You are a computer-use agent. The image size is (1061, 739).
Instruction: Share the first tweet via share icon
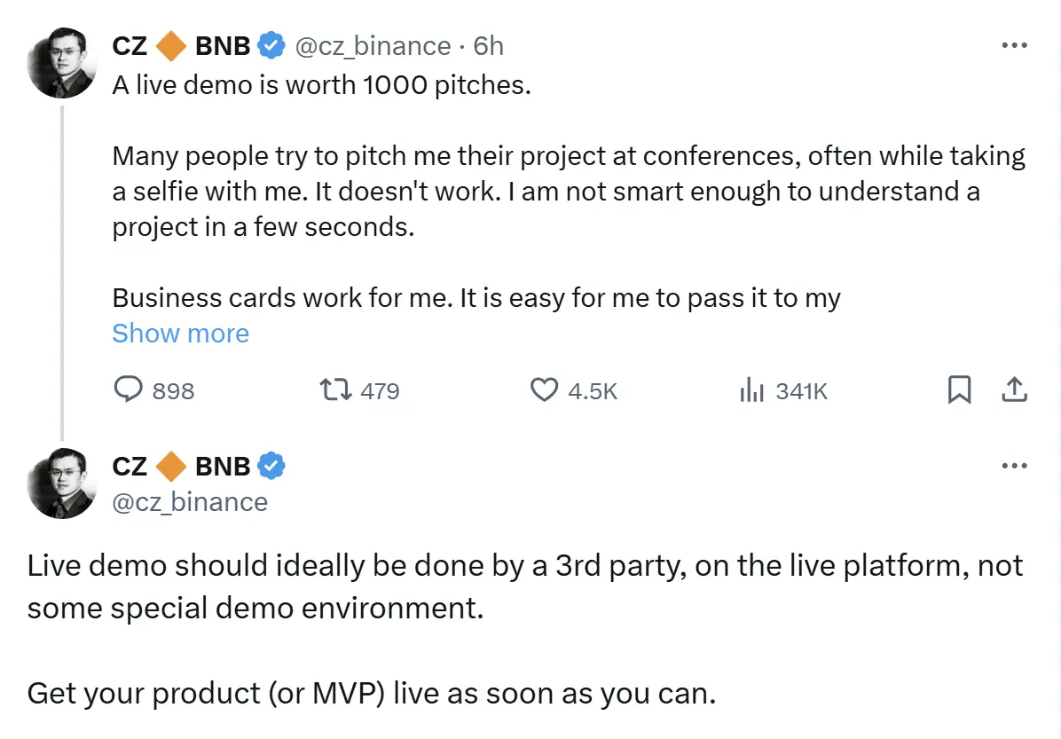[1014, 390]
